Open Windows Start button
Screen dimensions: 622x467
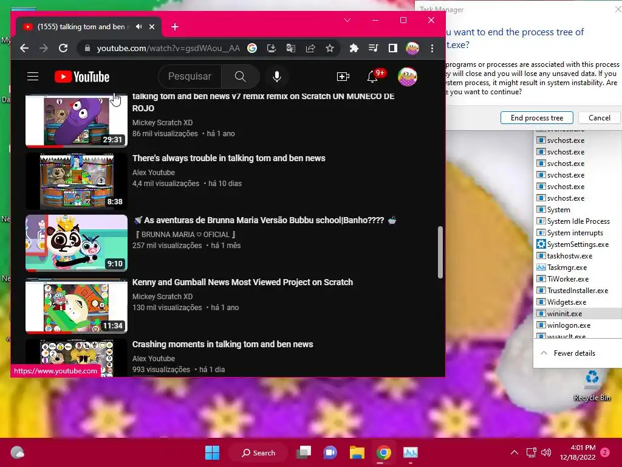212,452
